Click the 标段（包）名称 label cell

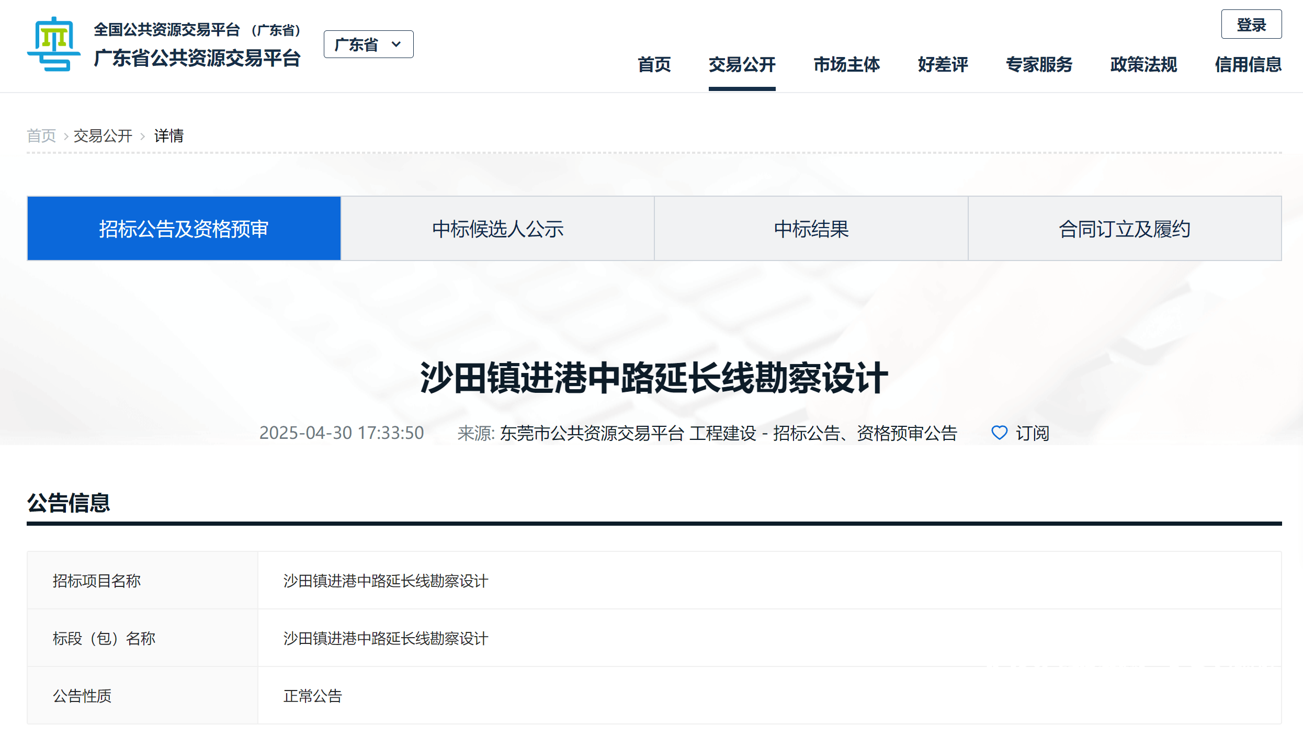[142, 638]
